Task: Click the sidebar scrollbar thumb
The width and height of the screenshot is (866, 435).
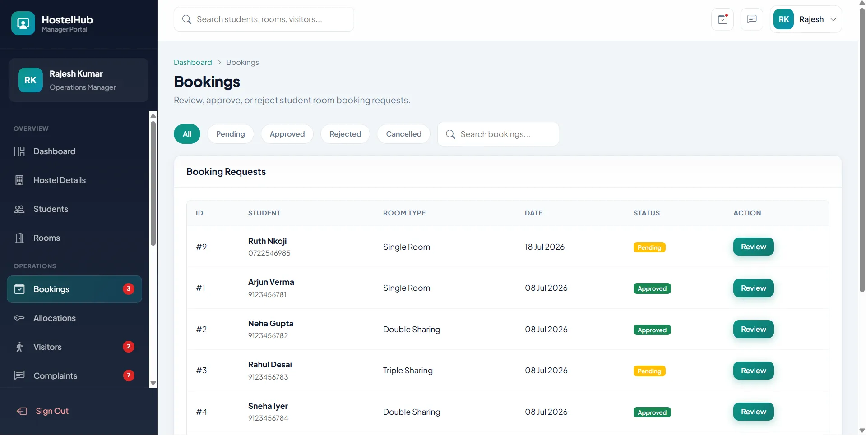Action: [153, 183]
